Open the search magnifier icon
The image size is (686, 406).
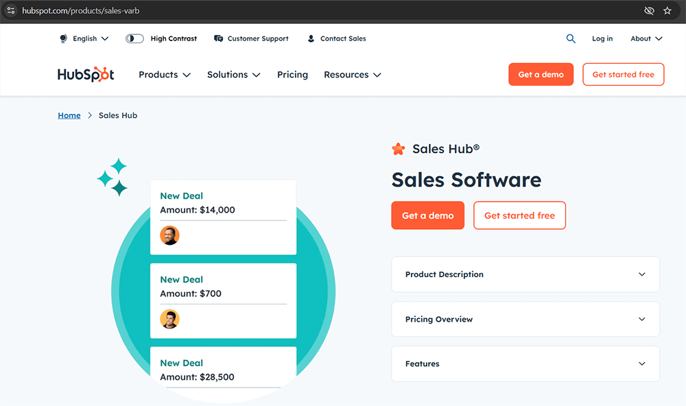pos(571,39)
